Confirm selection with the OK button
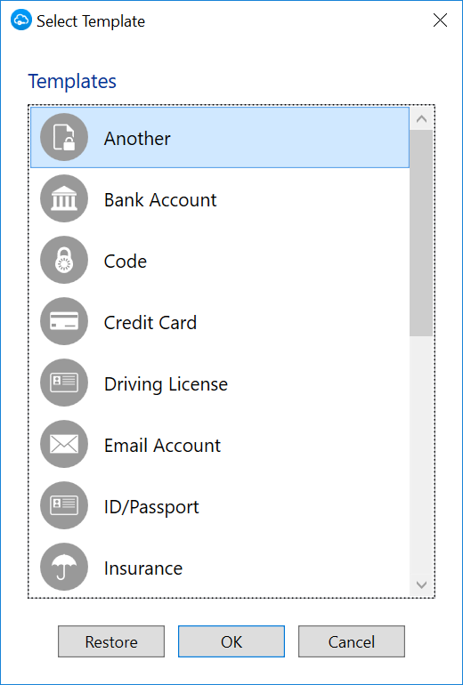The image size is (463, 685). click(231, 641)
